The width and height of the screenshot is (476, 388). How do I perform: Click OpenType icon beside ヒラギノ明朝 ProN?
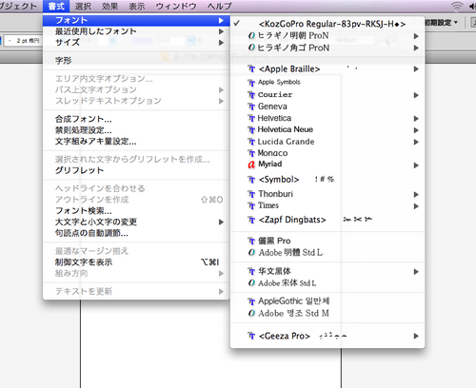[x=251, y=35]
